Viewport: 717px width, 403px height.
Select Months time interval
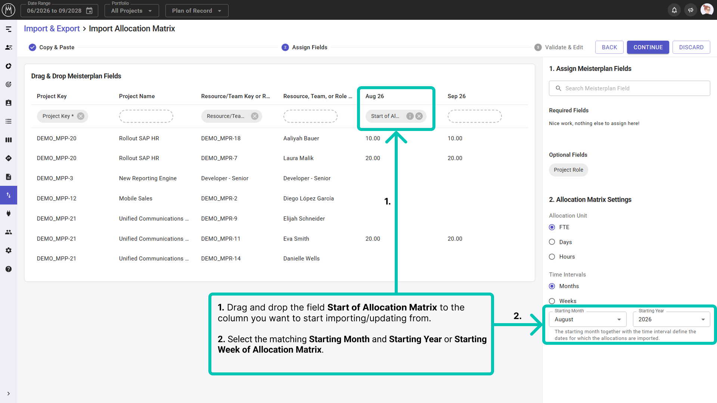pyautogui.click(x=552, y=286)
